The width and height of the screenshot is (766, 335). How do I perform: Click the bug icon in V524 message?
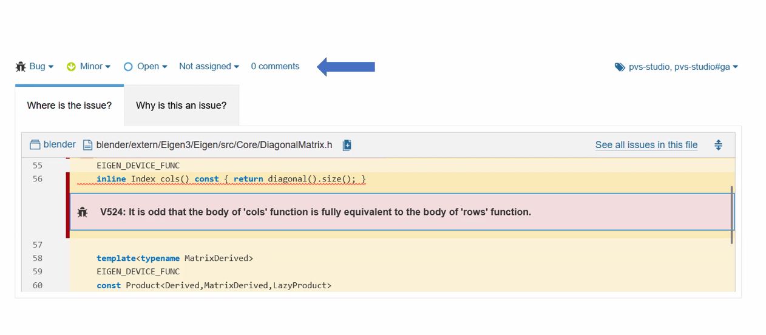[x=83, y=212]
